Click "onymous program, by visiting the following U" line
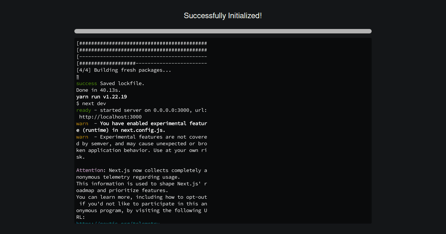The height and width of the screenshot is (234, 446). [x=142, y=210]
